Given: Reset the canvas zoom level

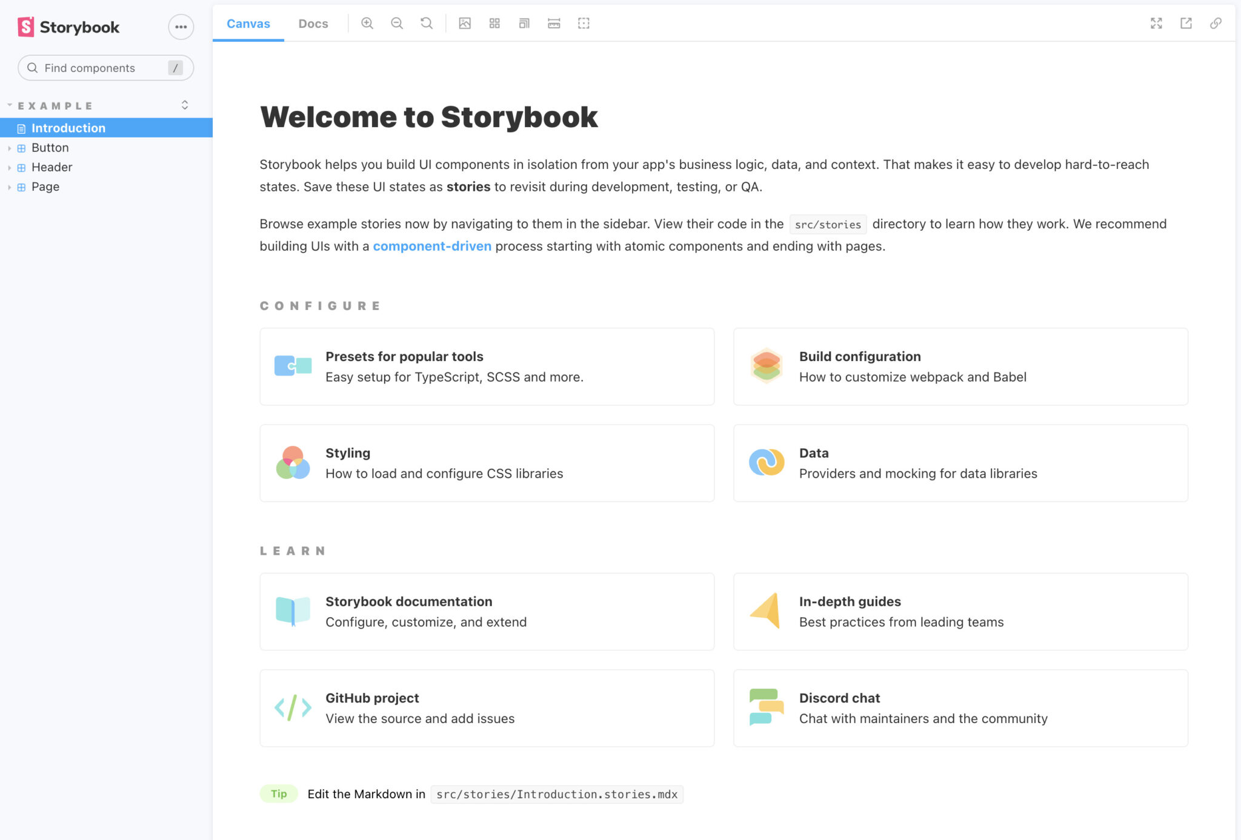Looking at the screenshot, I should click(x=426, y=23).
